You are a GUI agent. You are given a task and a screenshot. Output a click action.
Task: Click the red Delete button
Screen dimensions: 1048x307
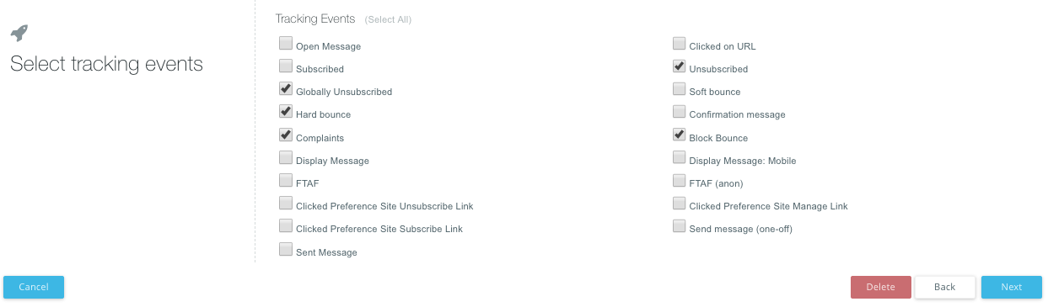click(881, 287)
